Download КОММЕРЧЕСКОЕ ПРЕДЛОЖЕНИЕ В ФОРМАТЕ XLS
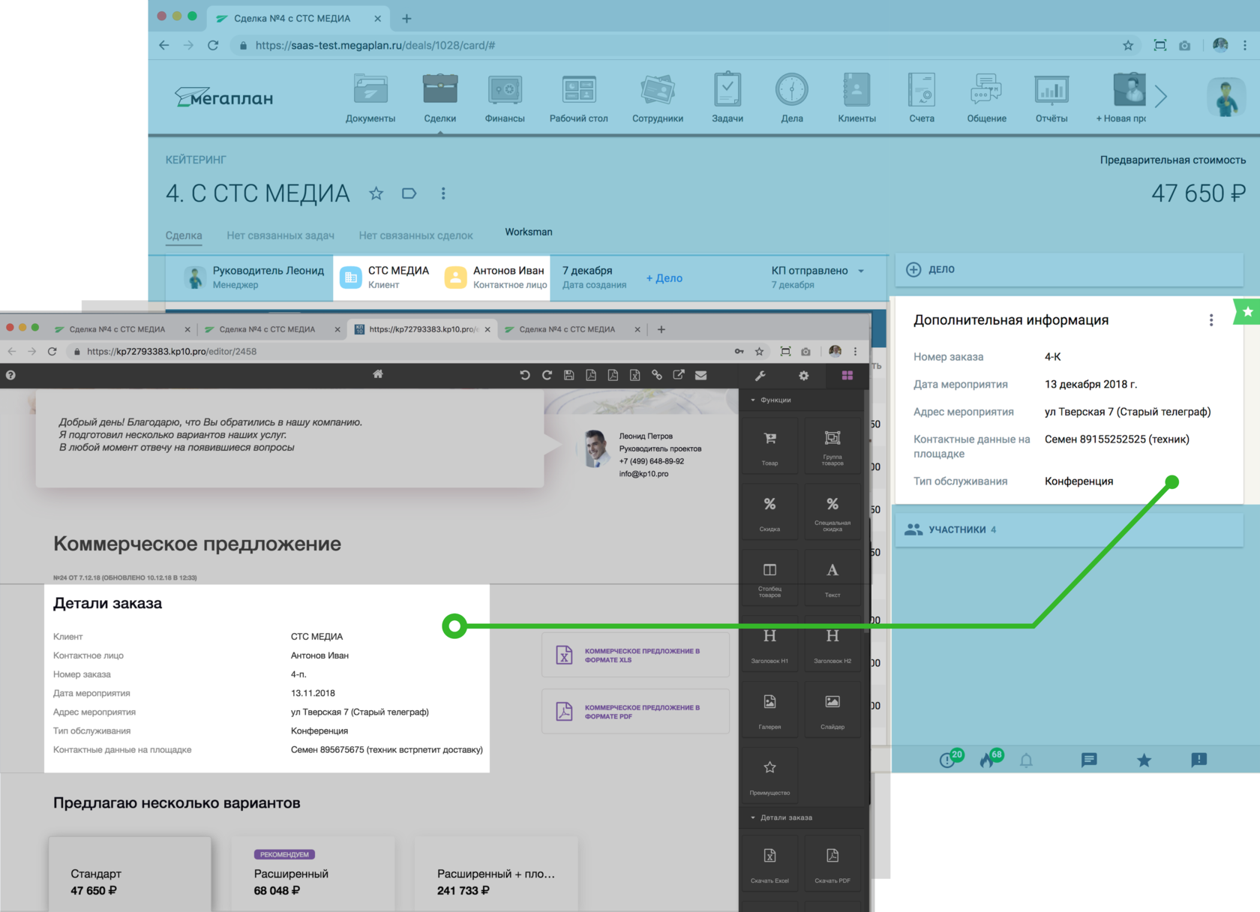 click(x=635, y=655)
